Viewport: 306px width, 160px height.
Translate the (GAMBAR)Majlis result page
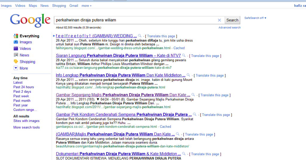199,134
